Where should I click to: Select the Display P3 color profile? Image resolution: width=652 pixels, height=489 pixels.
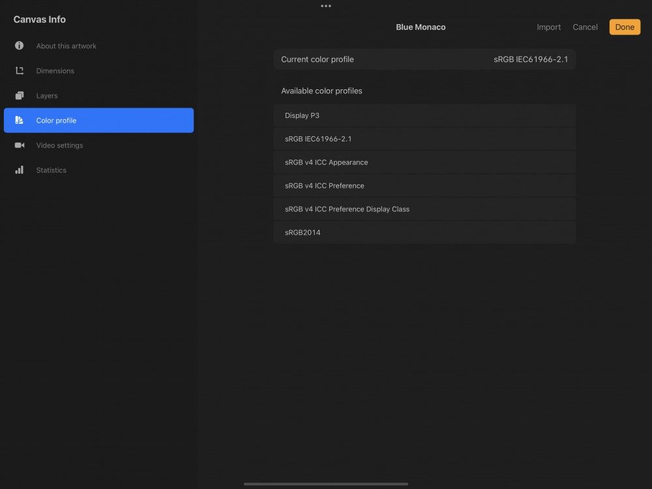click(x=424, y=115)
